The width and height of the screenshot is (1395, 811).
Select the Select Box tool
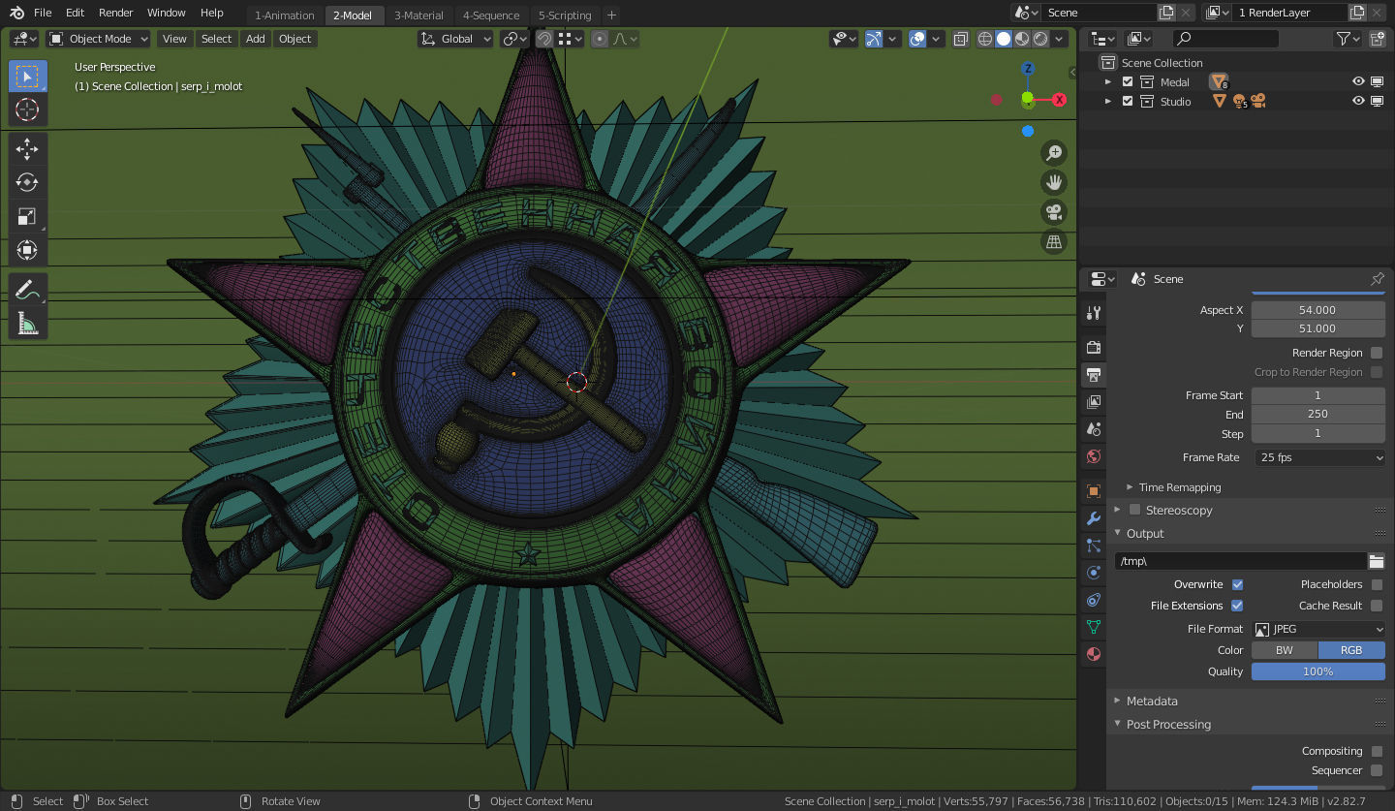pyautogui.click(x=27, y=77)
